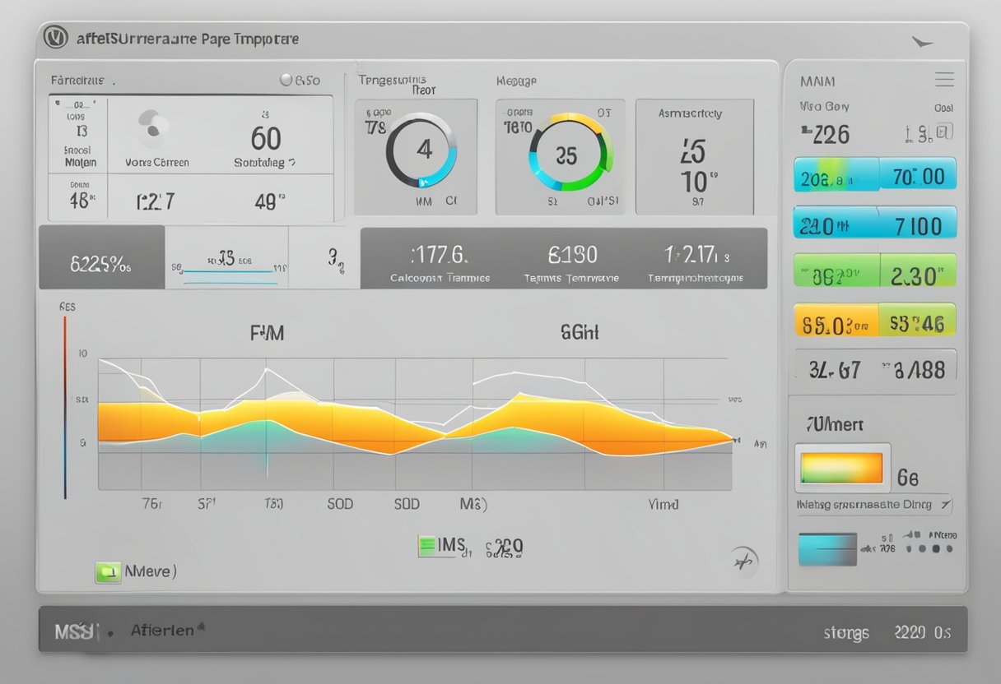This screenshot has height=684, width=1001.
Task: Click the gray circular gauge showing 4
Action: [x=421, y=150]
